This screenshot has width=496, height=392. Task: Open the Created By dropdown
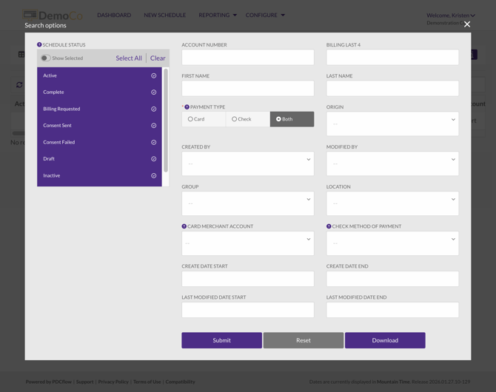pos(248,163)
